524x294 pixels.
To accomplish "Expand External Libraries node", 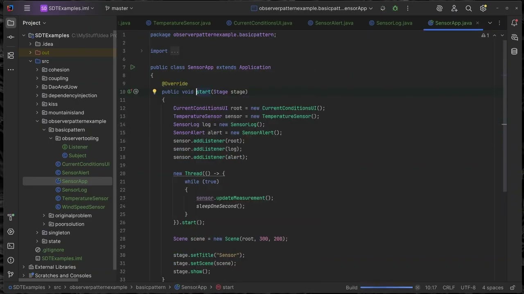I will click(24, 267).
